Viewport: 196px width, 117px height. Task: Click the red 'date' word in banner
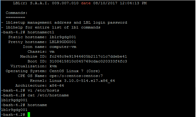pyautogui.click(x=86, y=3)
